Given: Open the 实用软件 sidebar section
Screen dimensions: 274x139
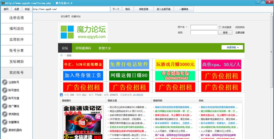Looking at the screenshot, I should point(16,40).
